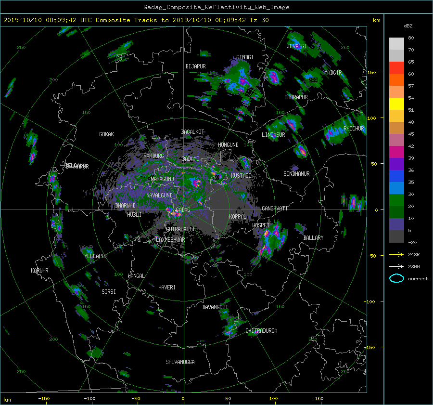This screenshot has height=405, width=433.
Task: Click the CHITRADURGA city label
Action: pos(262,331)
